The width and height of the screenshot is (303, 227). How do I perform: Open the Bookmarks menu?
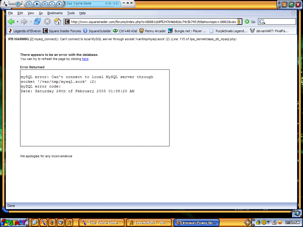pyautogui.click(x=55, y=13)
